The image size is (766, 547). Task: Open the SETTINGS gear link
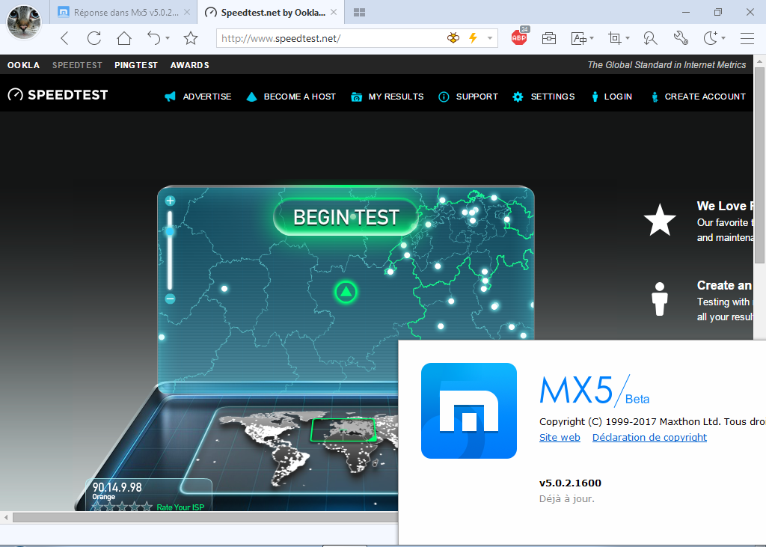[543, 97]
